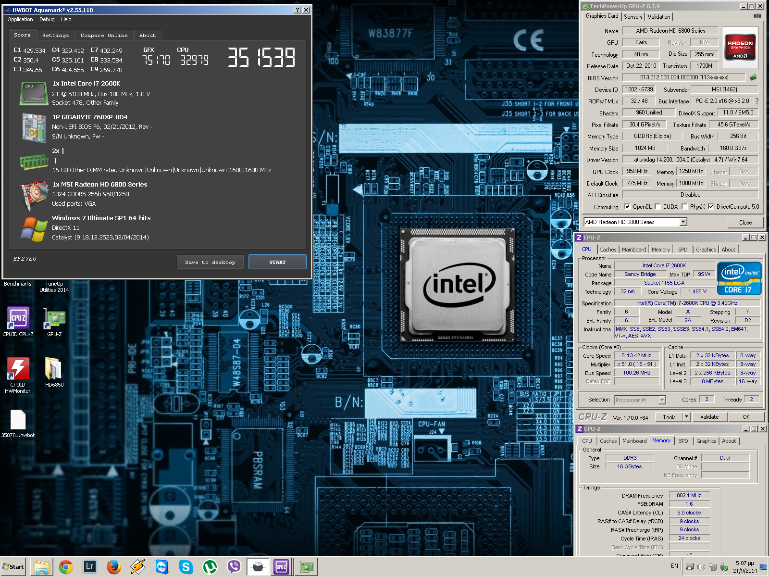Viewport: 769px width, 577px height.
Task: Click the Windows logo icon in Aquamark
Action: pyautogui.click(x=34, y=229)
